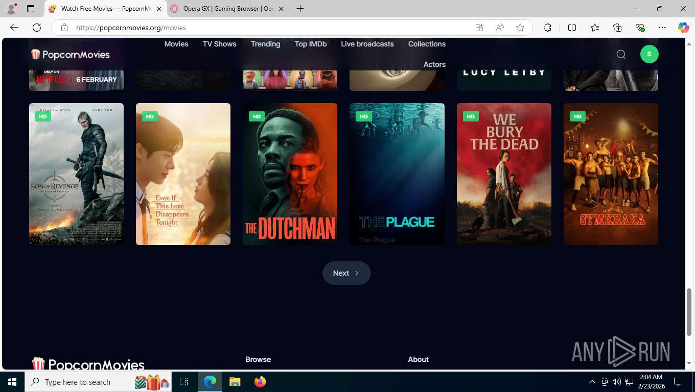Open Movies in site navigation
Viewport: 695px width, 392px height.
176,44
